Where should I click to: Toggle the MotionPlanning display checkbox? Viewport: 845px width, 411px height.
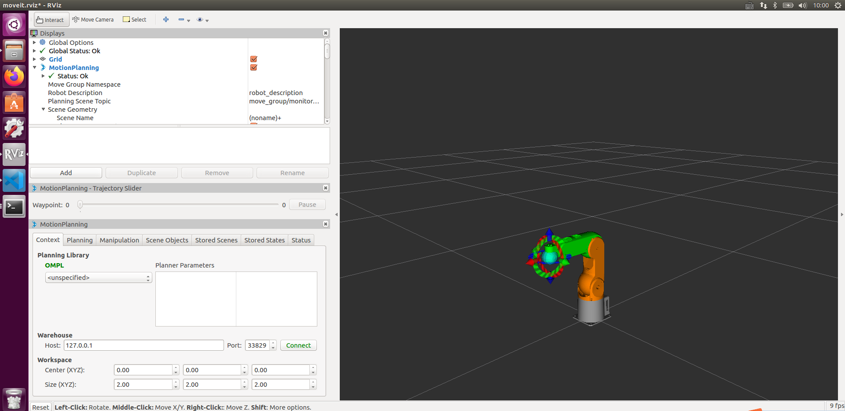click(x=253, y=68)
